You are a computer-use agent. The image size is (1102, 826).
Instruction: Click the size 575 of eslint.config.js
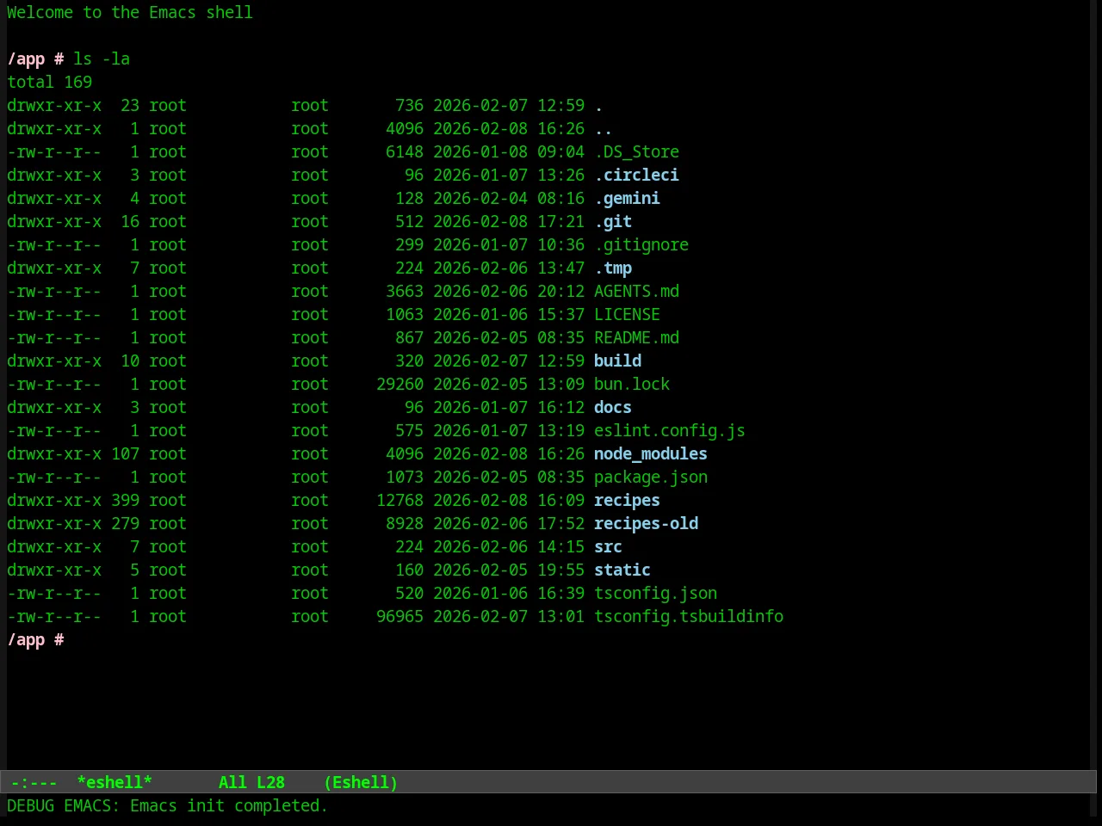click(409, 430)
